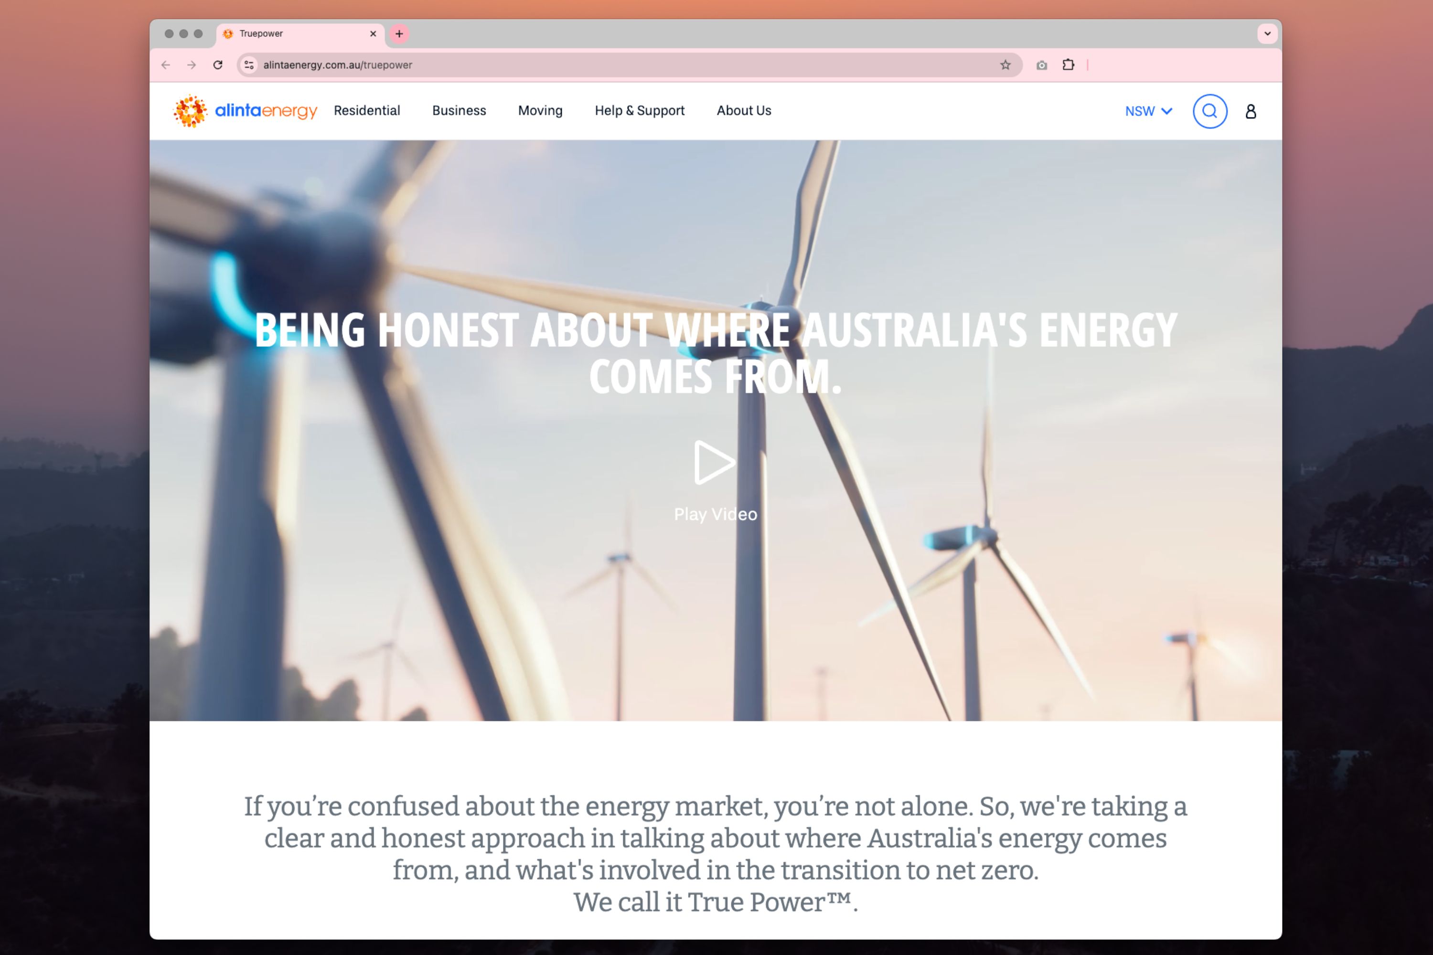Open a new browser tab

[x=399, y=34]
